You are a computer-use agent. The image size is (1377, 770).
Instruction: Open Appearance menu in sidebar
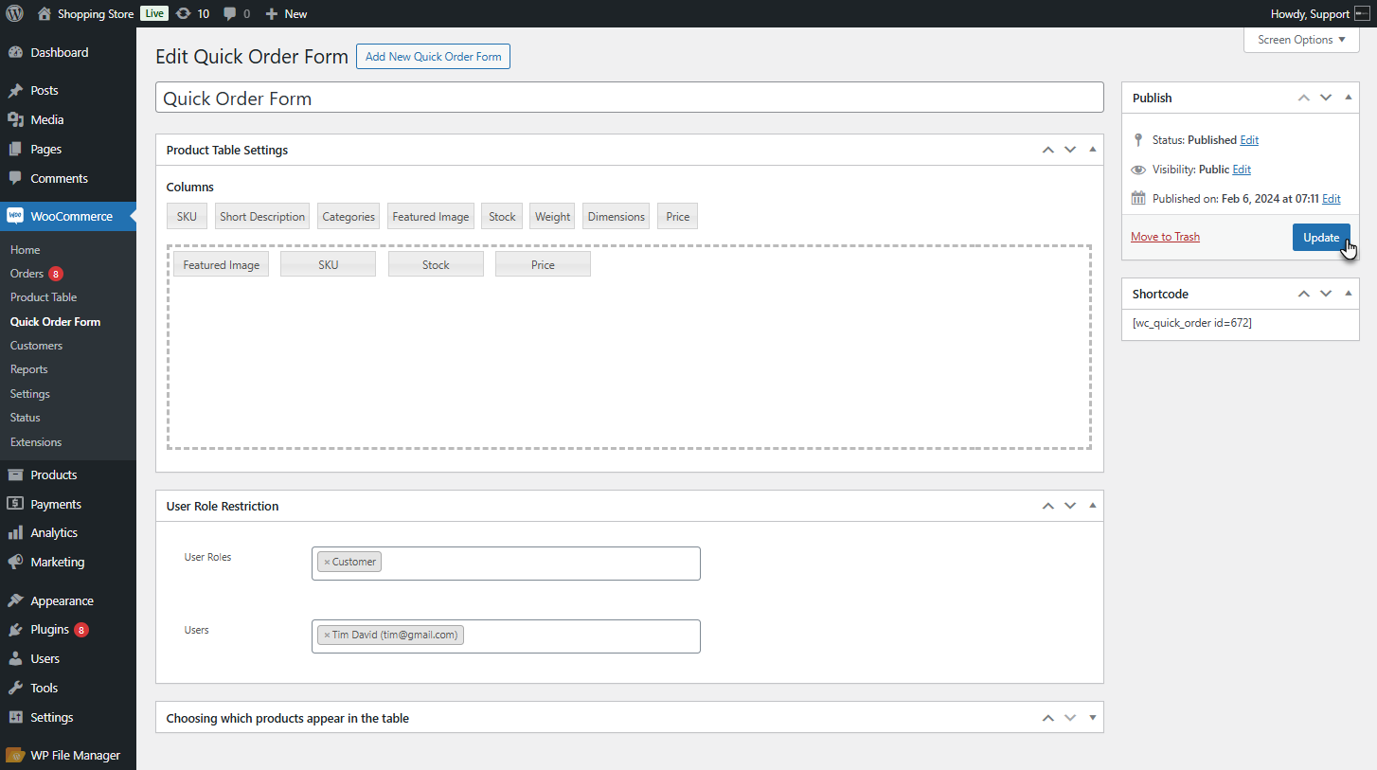[x=62, y=600]
